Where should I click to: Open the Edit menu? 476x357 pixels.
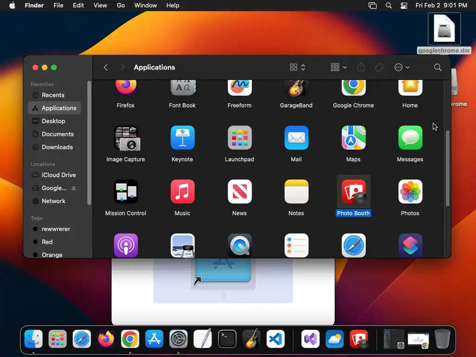pos(78,6)
